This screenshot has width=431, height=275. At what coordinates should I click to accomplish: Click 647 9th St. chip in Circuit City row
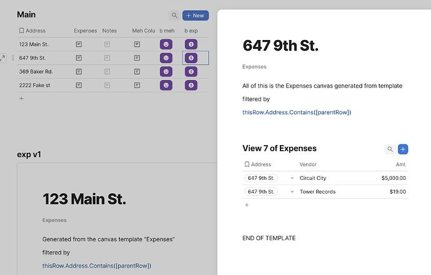261,178
